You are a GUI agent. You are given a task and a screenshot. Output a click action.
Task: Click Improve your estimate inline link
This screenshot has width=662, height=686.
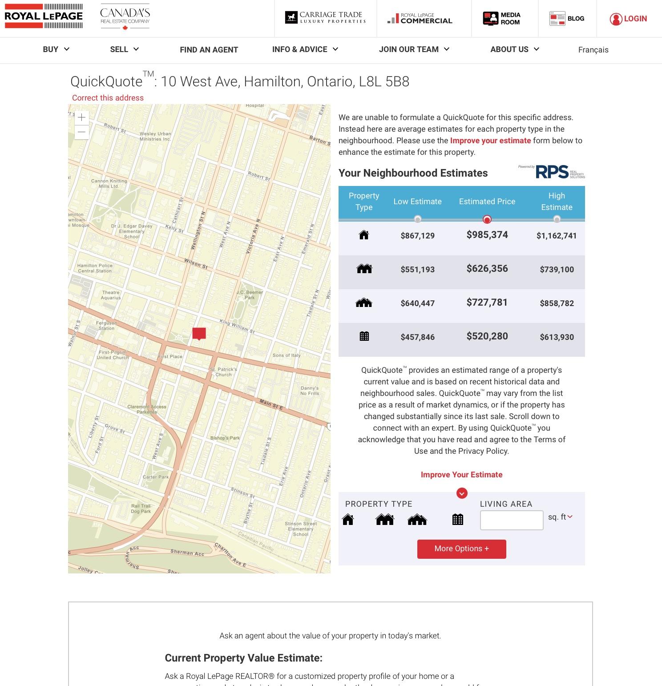coord(490,141)
